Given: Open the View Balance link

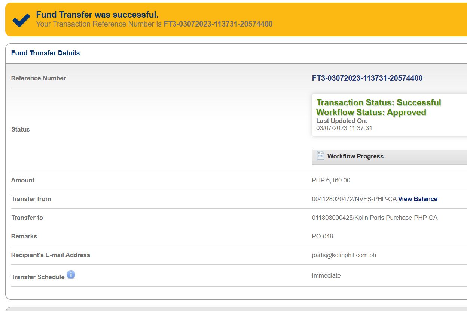Looking at the screenshot, I should click(x=418, y=199).
